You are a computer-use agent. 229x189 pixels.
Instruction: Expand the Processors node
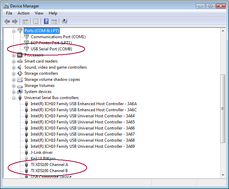[x=14, y=55]
